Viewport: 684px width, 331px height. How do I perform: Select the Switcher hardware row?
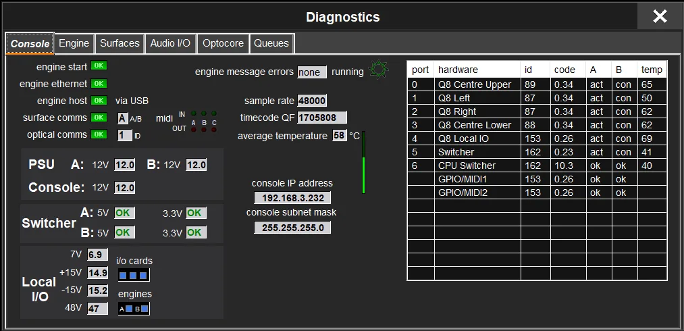click(x=537, y=152)
